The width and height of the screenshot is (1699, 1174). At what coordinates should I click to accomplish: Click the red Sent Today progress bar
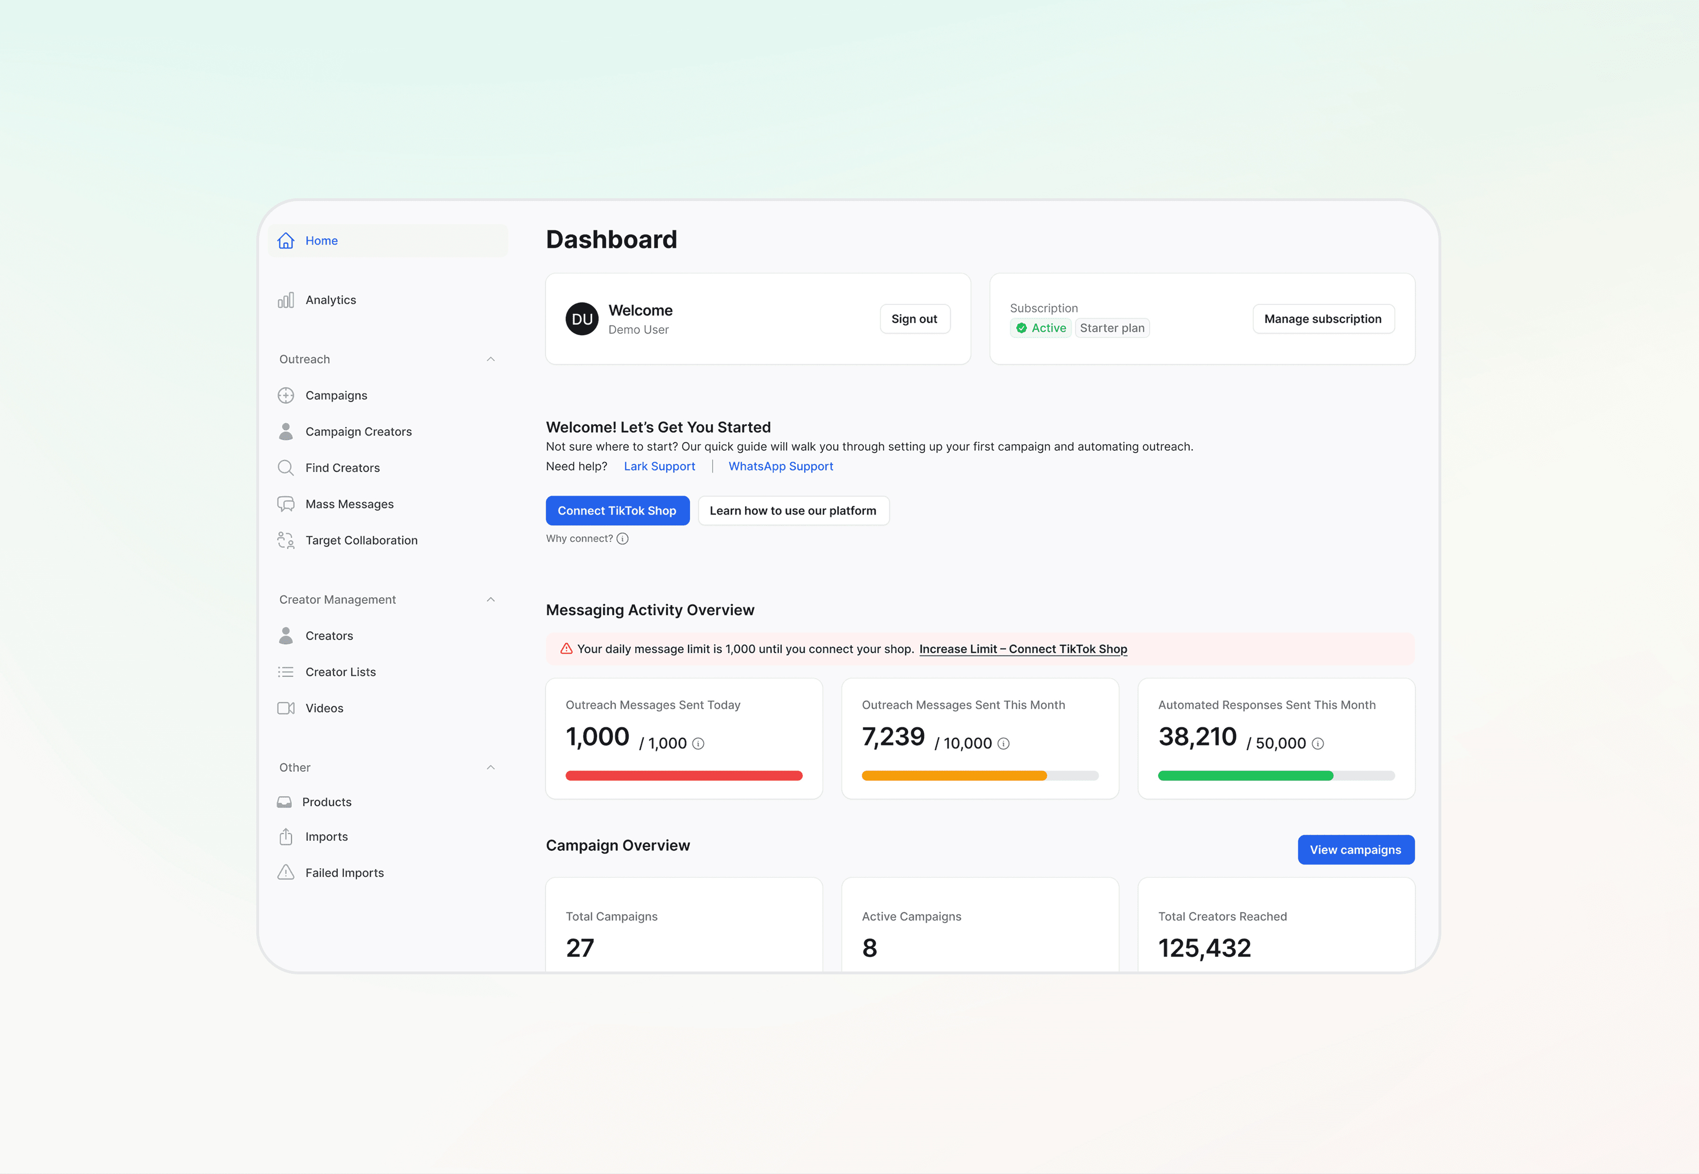pos(683,775)
